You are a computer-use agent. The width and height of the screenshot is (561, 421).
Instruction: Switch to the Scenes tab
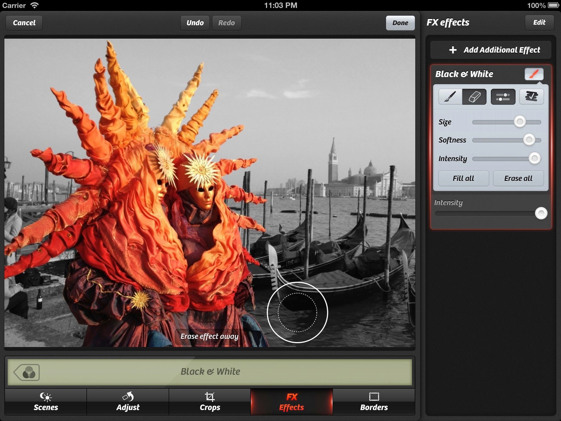coord(46,402)
